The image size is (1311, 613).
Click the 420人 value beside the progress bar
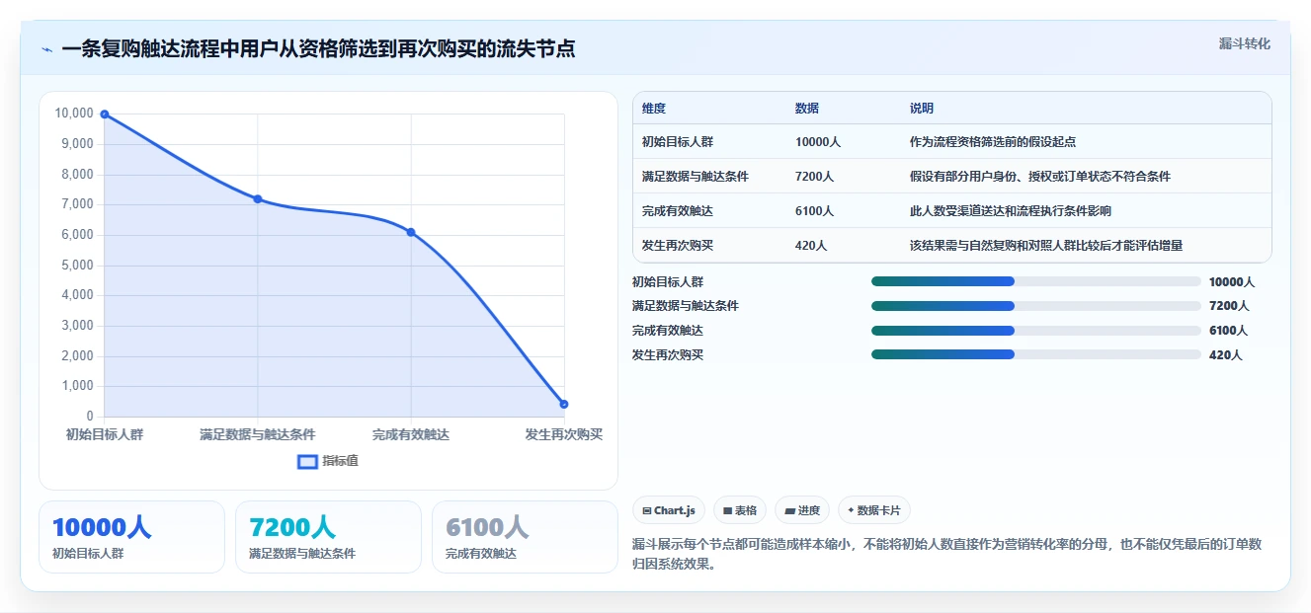tap(1225, 354)
